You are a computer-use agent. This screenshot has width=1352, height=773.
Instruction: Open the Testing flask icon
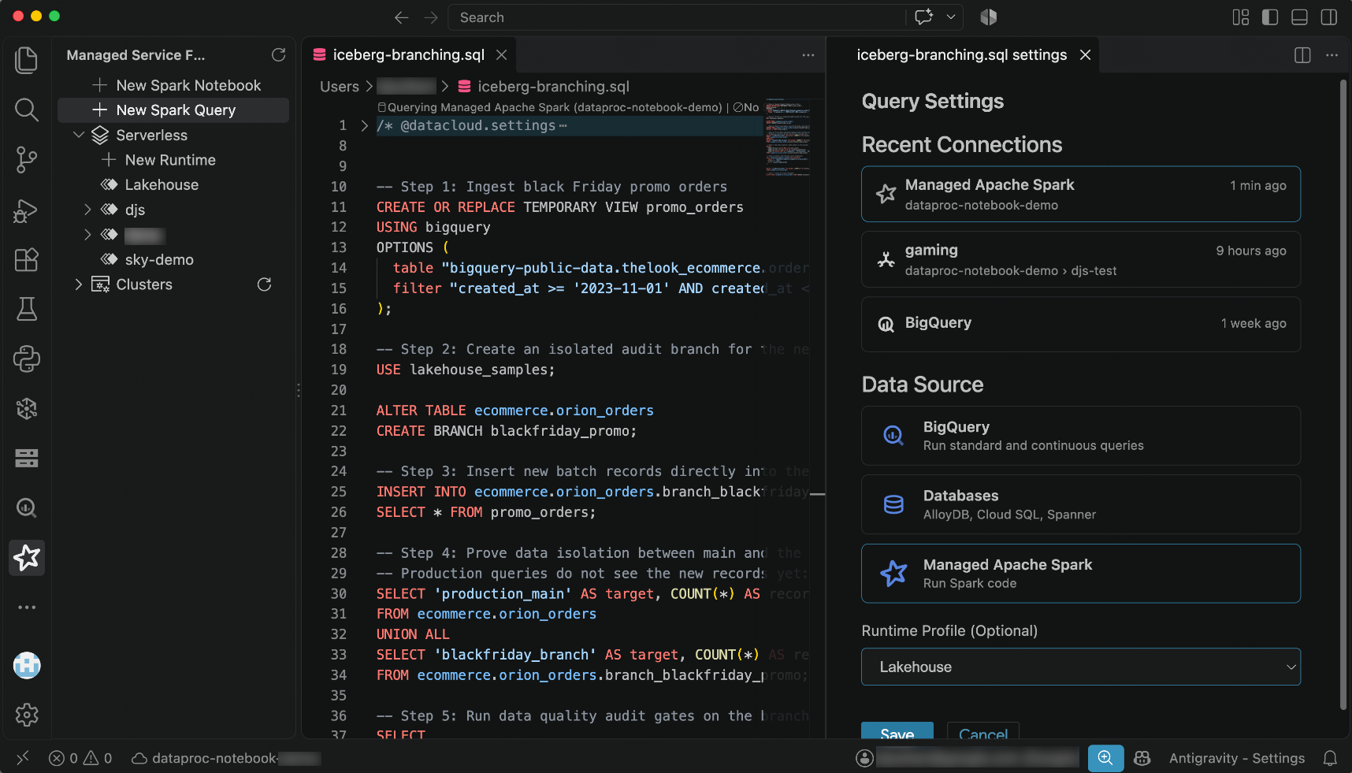[x=26, y=309]
